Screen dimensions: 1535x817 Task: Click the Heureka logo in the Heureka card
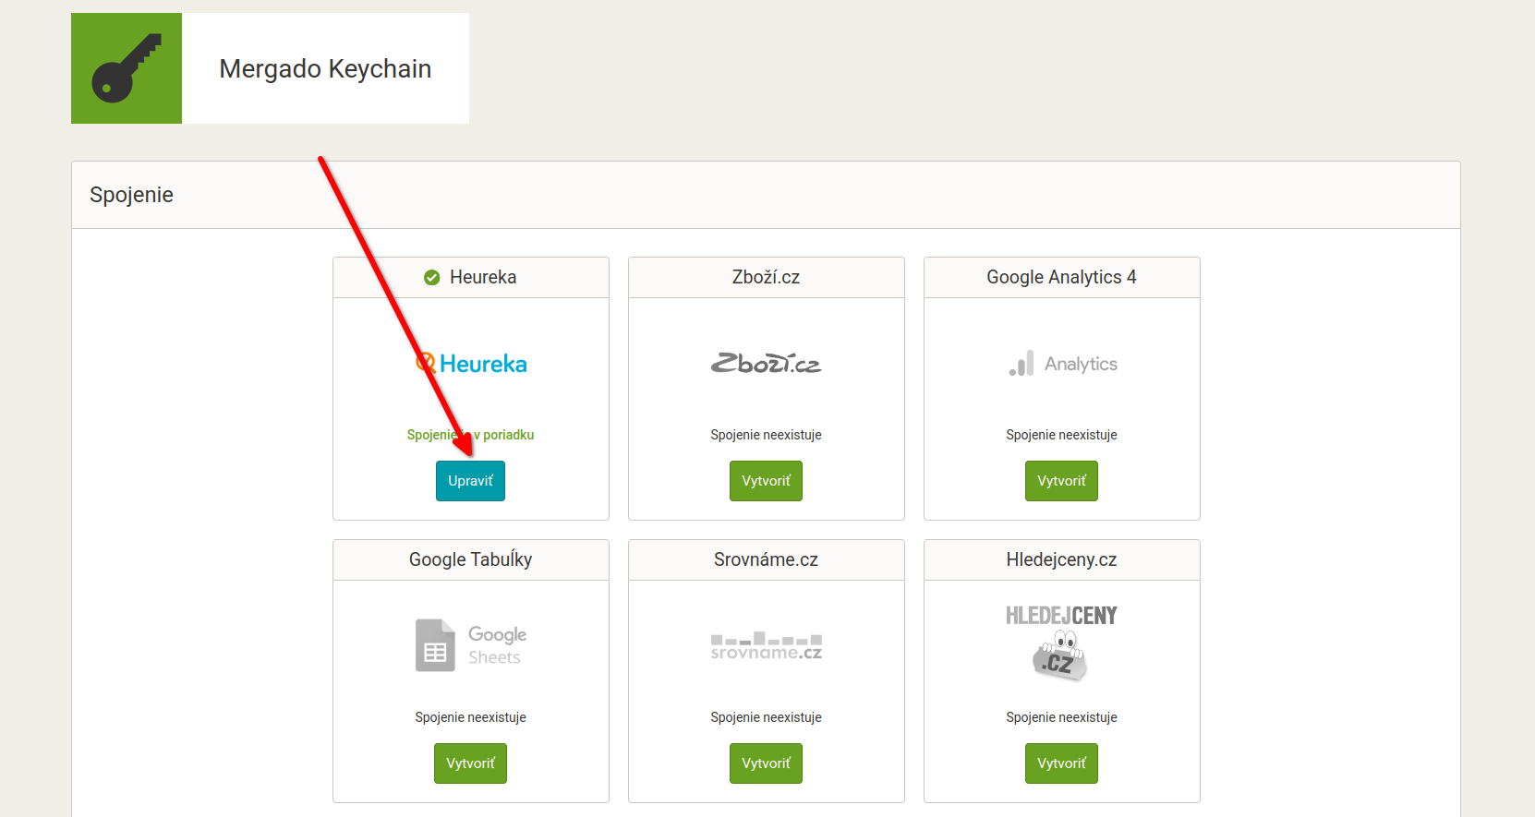471,364
